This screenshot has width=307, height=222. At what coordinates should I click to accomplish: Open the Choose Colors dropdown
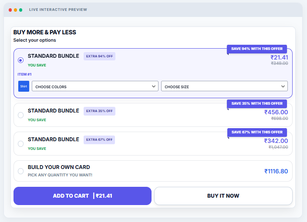(x=95, y=86)
